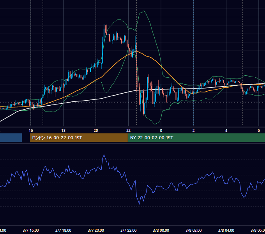This screenshot has height=234, width=265.
Task: Click the upper Bollinger band peak after 22:00
Action: pyautogui.click(x=143, y=11)
